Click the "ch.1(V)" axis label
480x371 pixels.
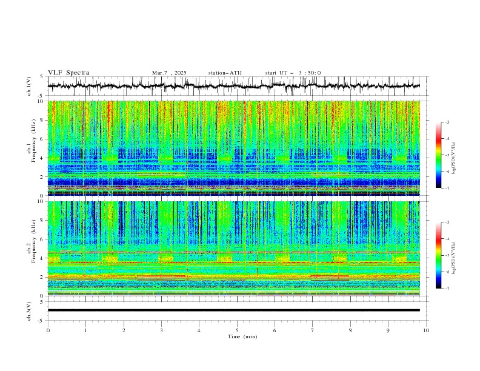point(29,86)
